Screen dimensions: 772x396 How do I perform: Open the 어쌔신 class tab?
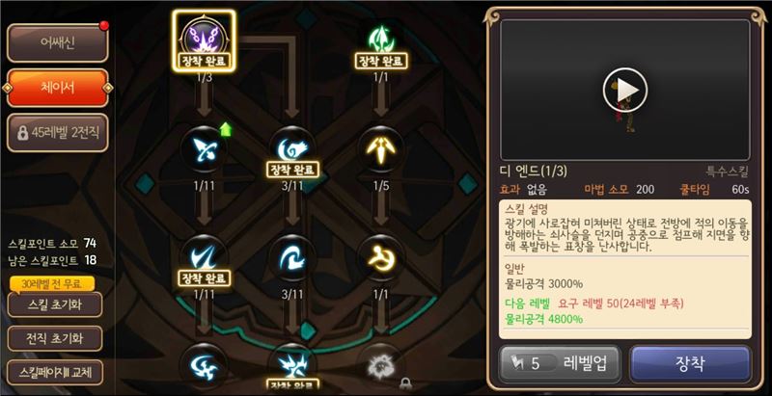pyautogui.click(x=58, y=43)
